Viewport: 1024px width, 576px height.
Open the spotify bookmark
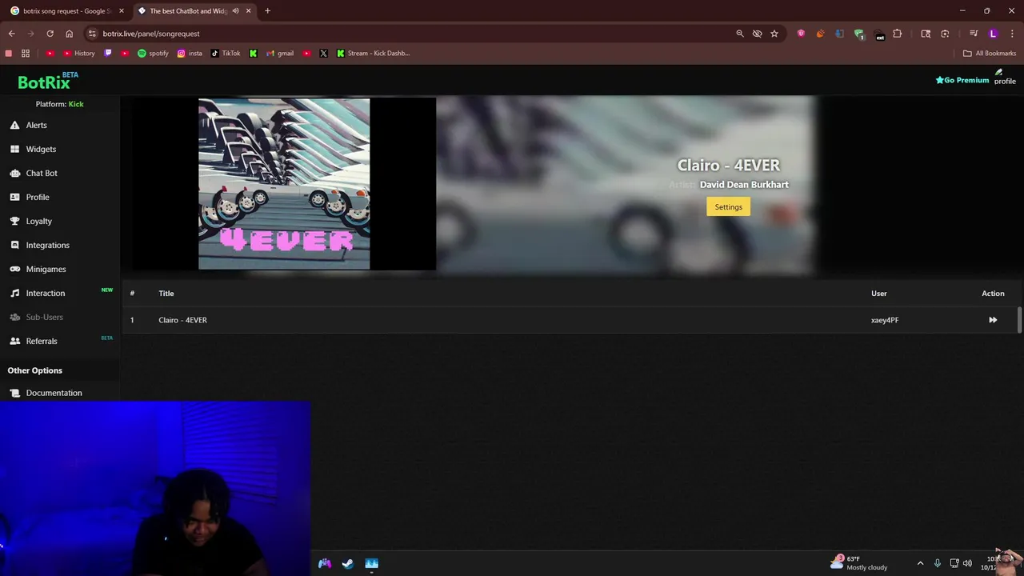[153, 54]
